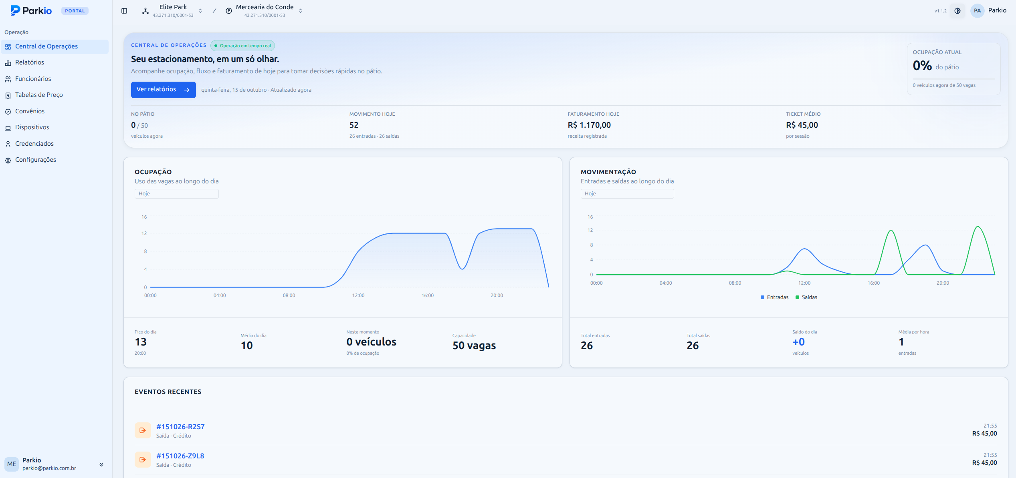Click the Ticket Médio R$ 45,00 value
Screen dimensions: 1016x478
click(x=802, y=125)
